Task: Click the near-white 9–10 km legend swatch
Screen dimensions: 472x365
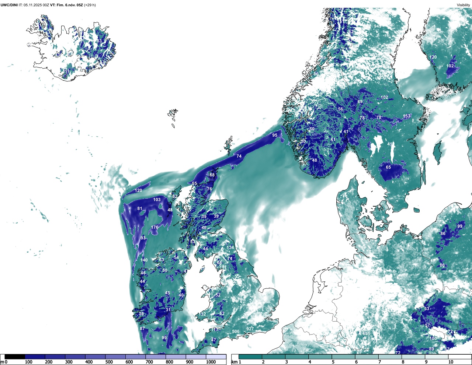Action: click(x=437, y=357)
